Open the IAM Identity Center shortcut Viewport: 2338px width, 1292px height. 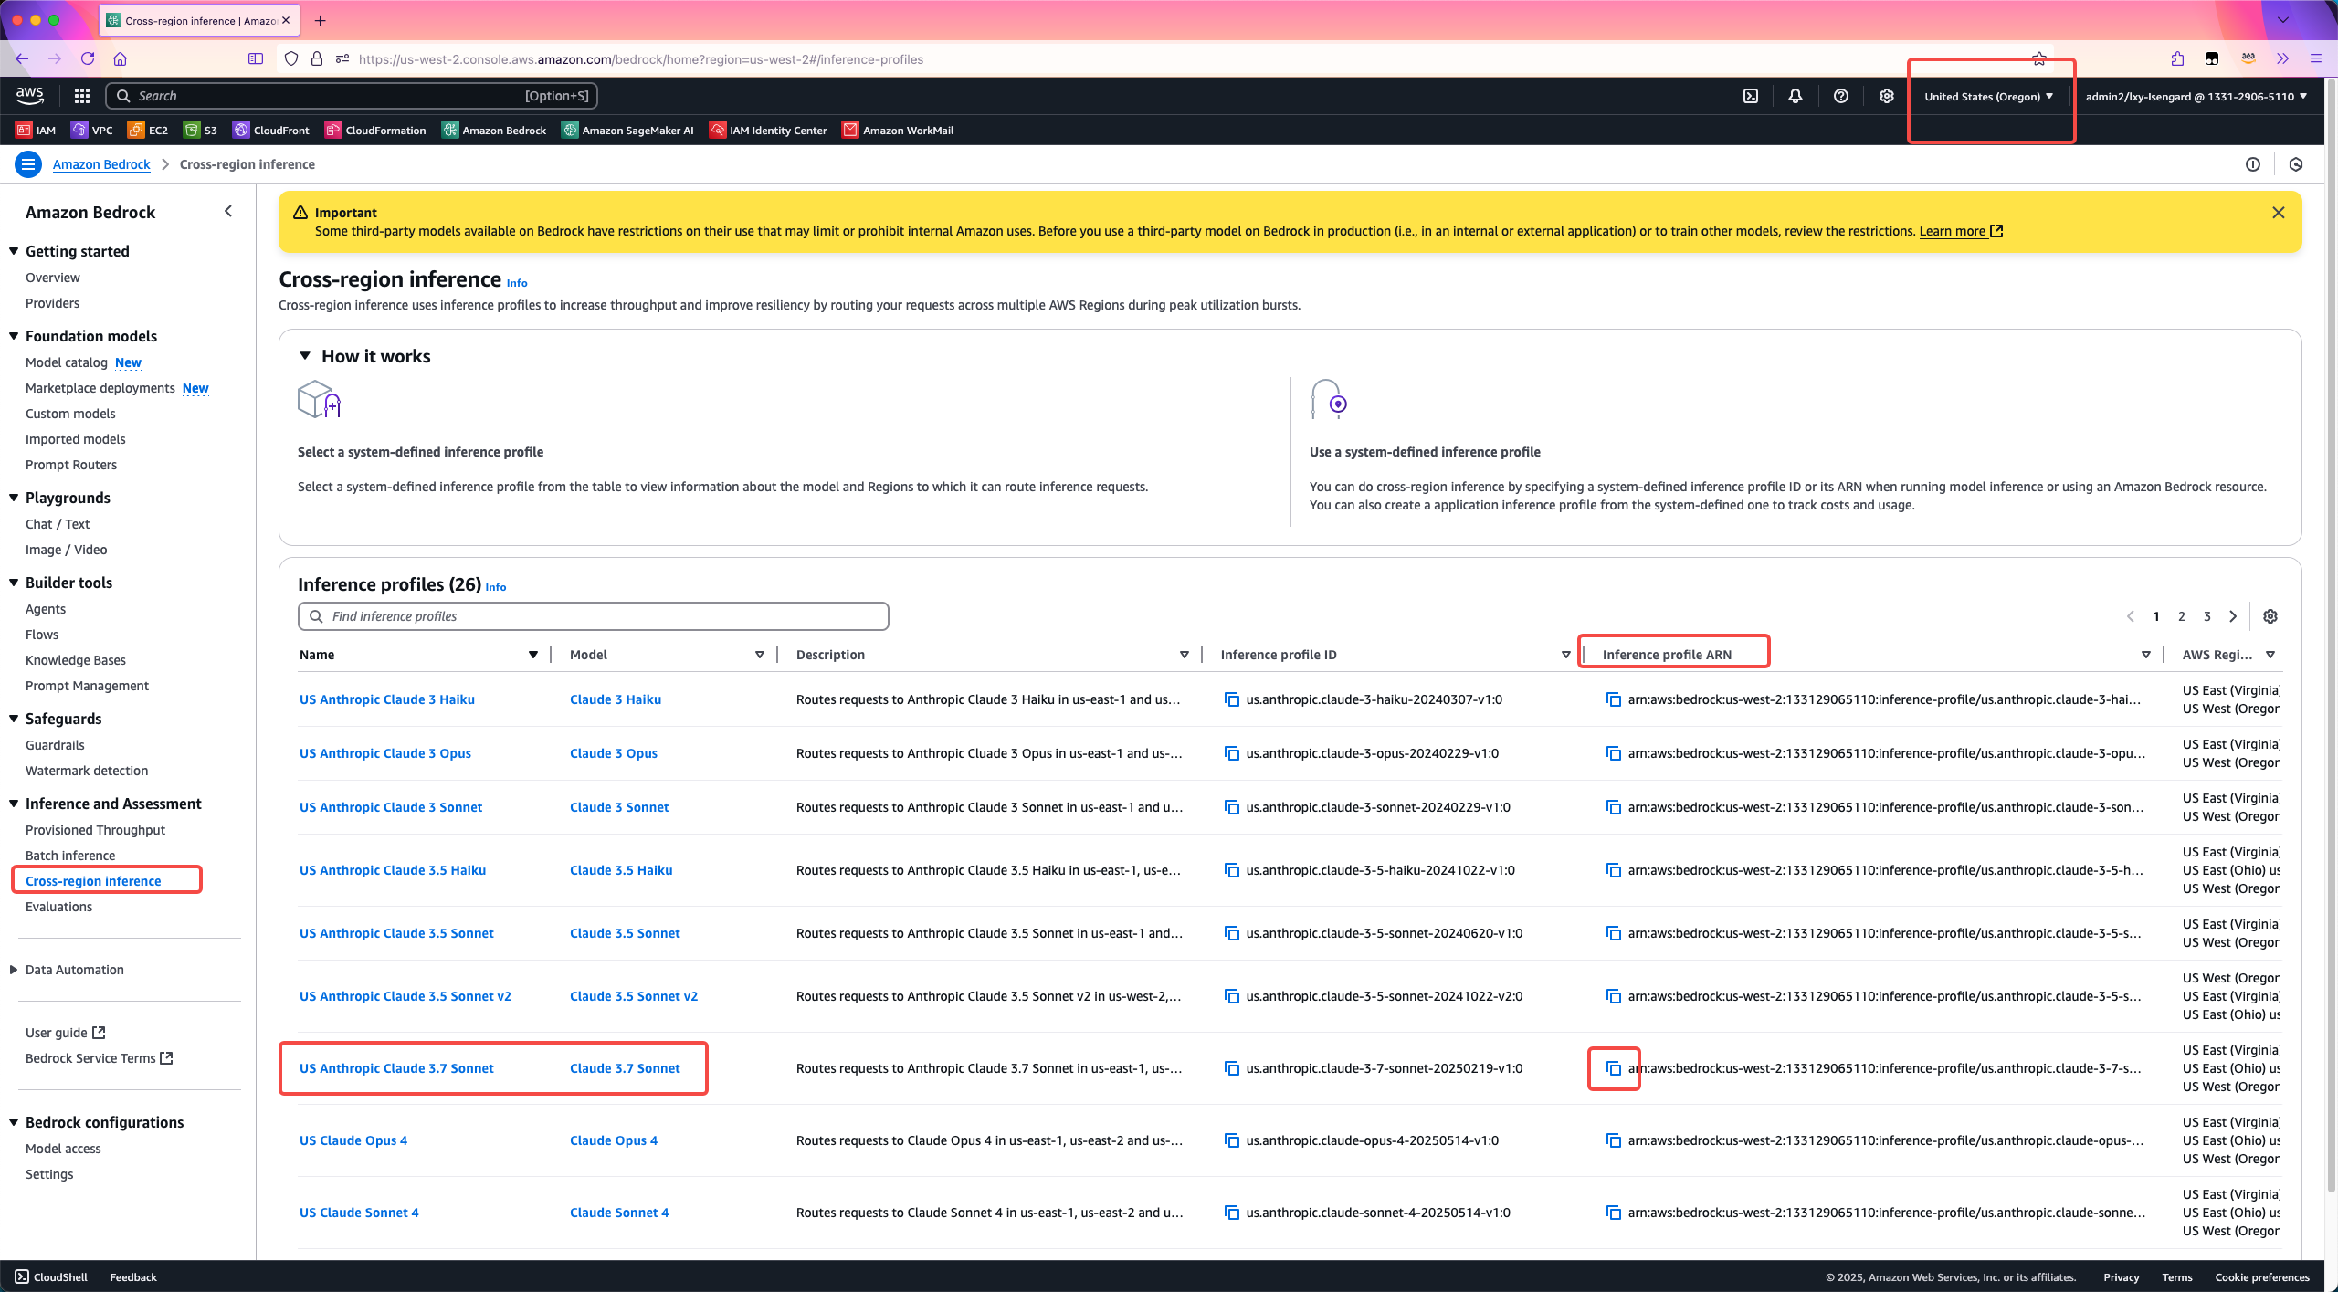tap(768, 130)
